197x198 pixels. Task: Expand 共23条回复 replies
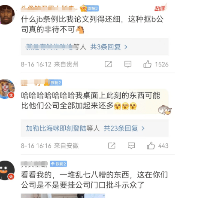coord(121,128)
